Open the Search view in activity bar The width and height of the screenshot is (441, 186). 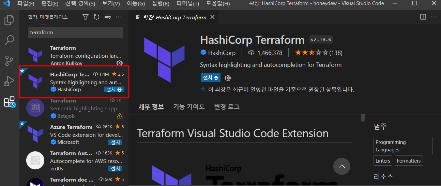9,40
